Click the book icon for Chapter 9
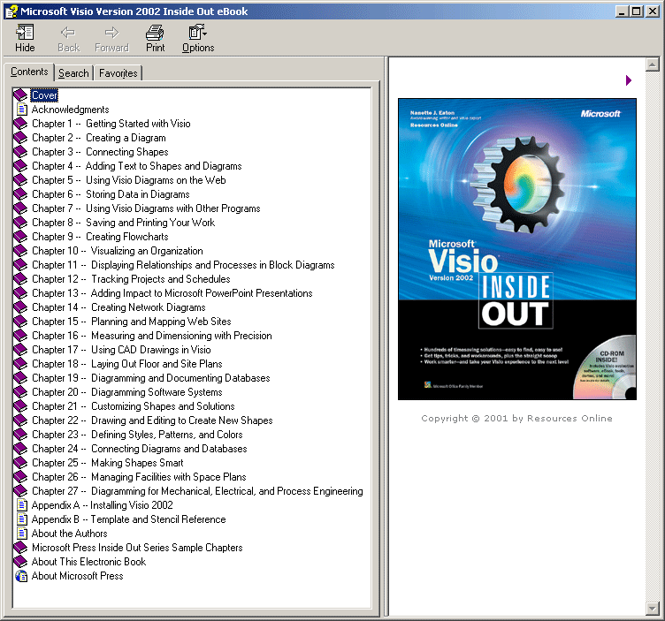 tap(20, 237)
